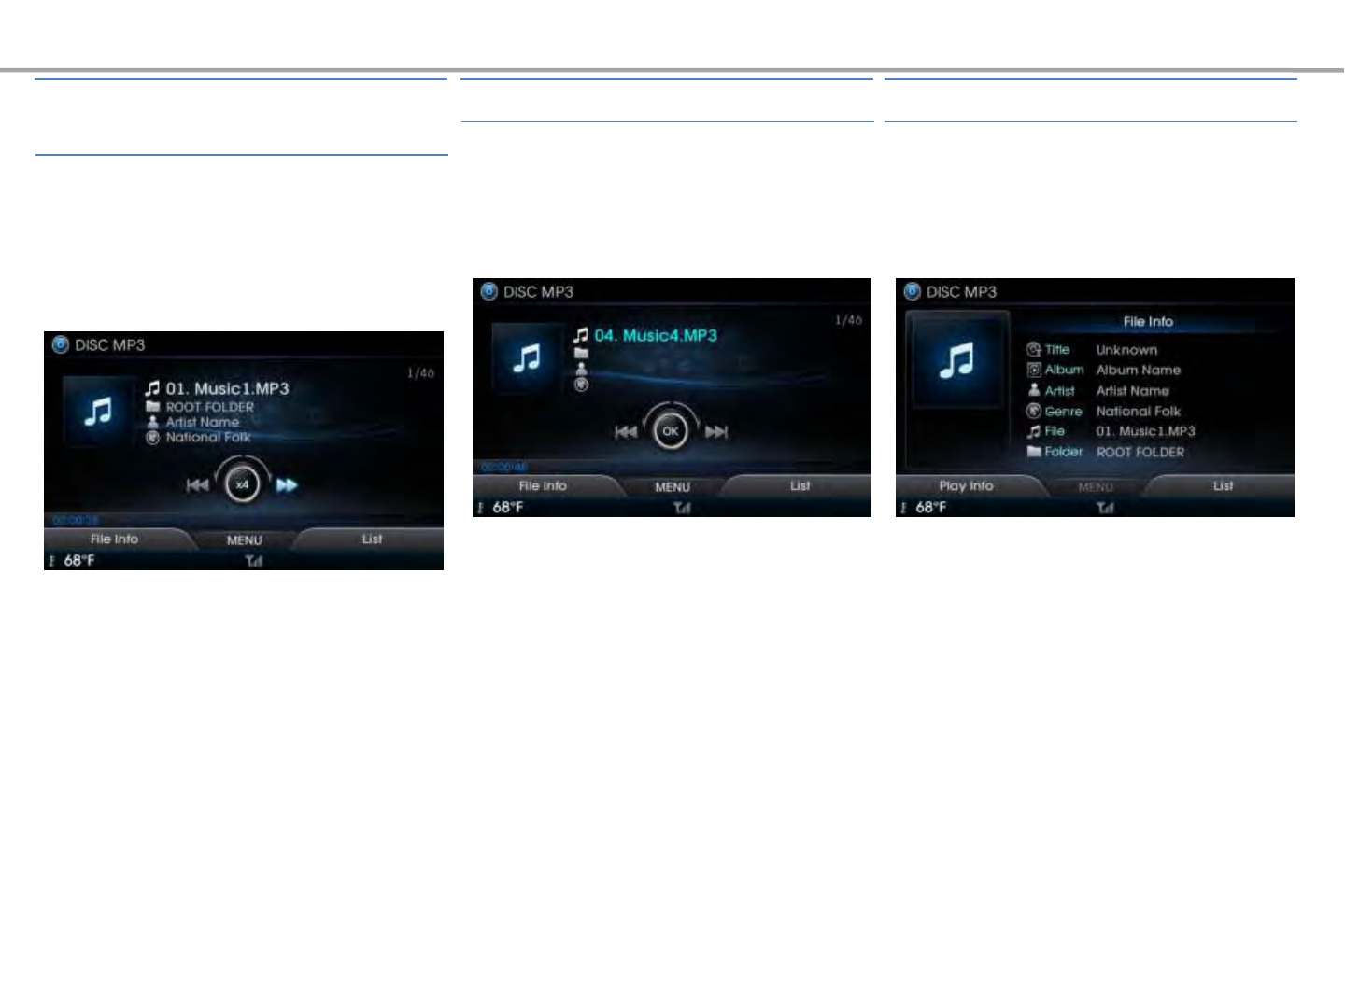Select National Folk text in x4 screen
The image size is (1345, 1008).
pos(208,437)
